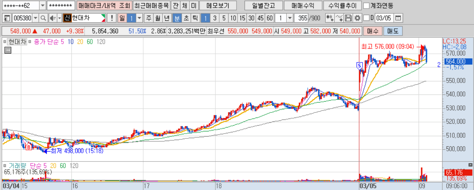Click the blue S sell marker on chart

(x=359, y=65)
